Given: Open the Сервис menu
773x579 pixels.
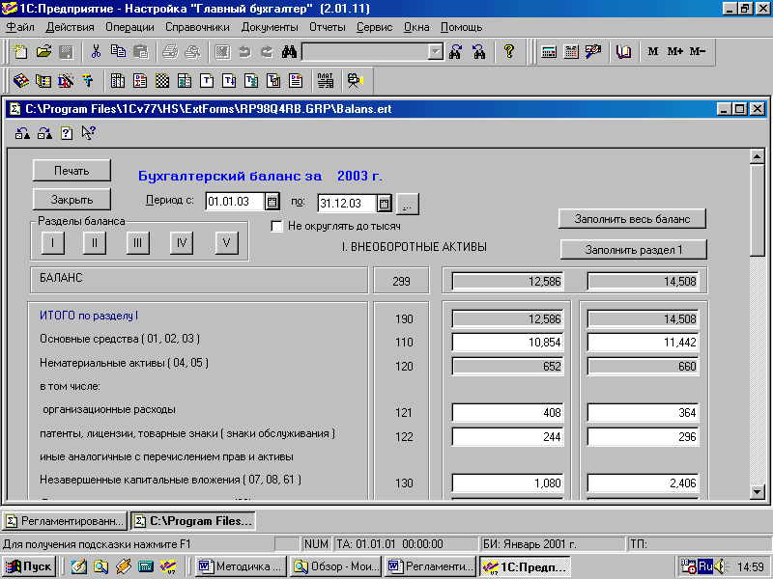Looking at the screenshot, I should pos(375,27).
